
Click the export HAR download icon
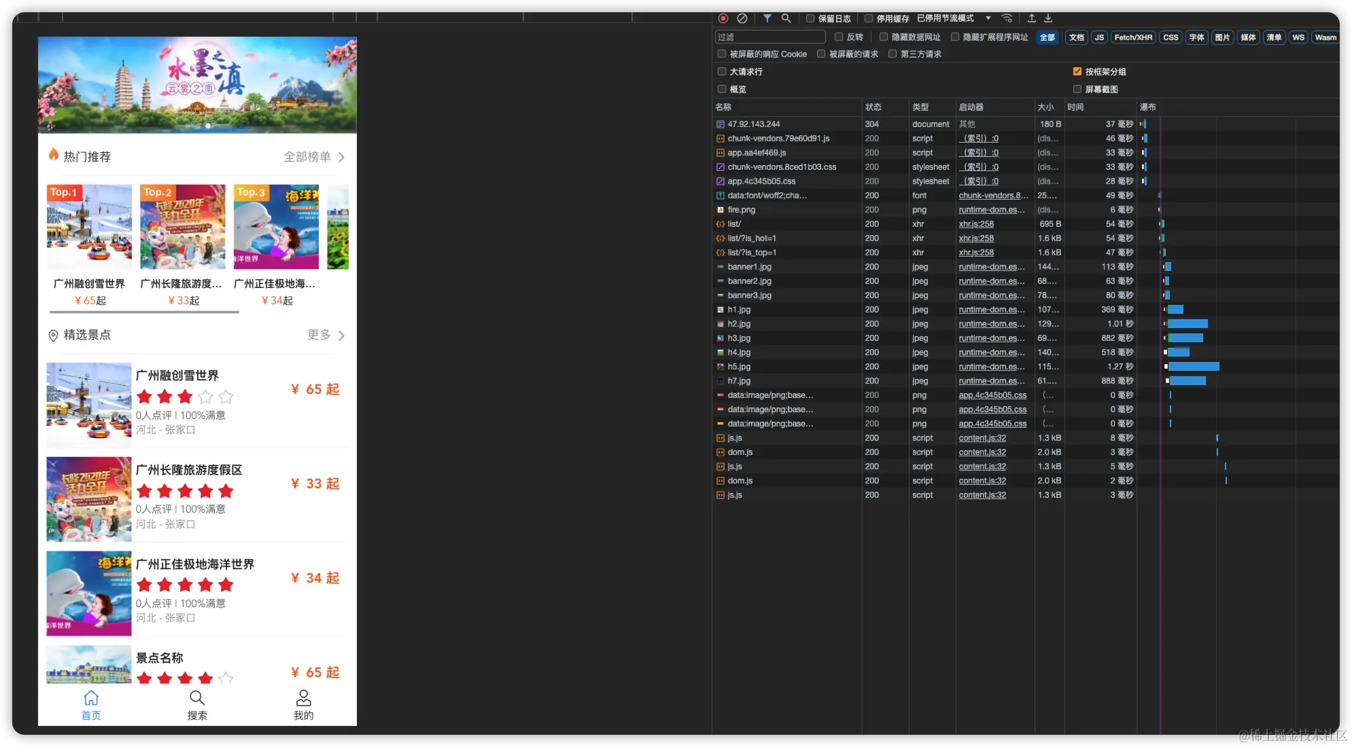1048,18
